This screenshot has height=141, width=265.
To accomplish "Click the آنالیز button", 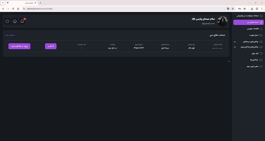I will 51,46.
